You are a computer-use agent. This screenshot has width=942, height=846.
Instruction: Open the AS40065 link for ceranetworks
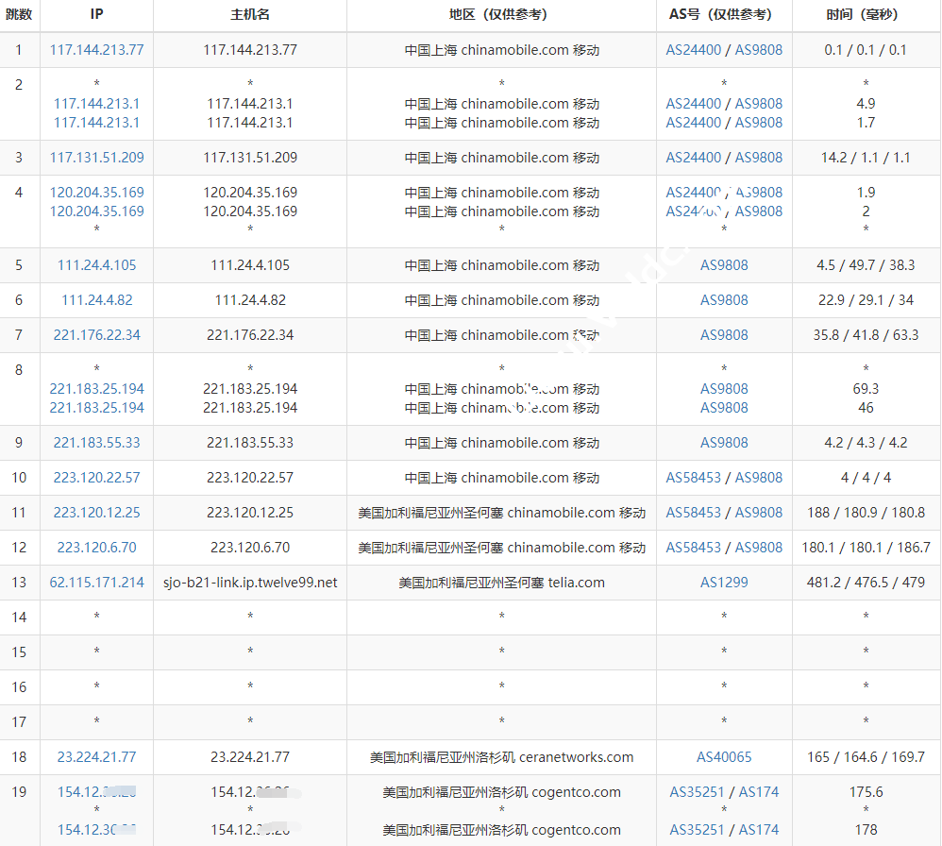[x=724, y=757]
